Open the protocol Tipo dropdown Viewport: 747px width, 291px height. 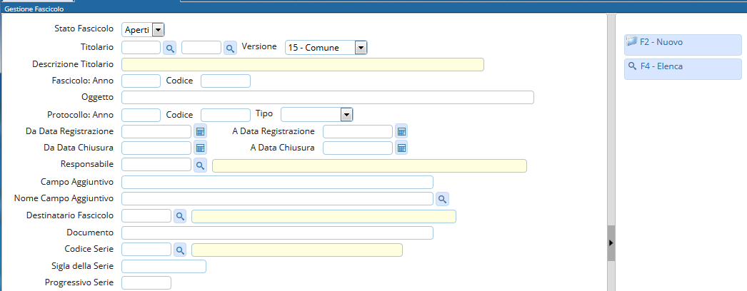click(346, 114)
